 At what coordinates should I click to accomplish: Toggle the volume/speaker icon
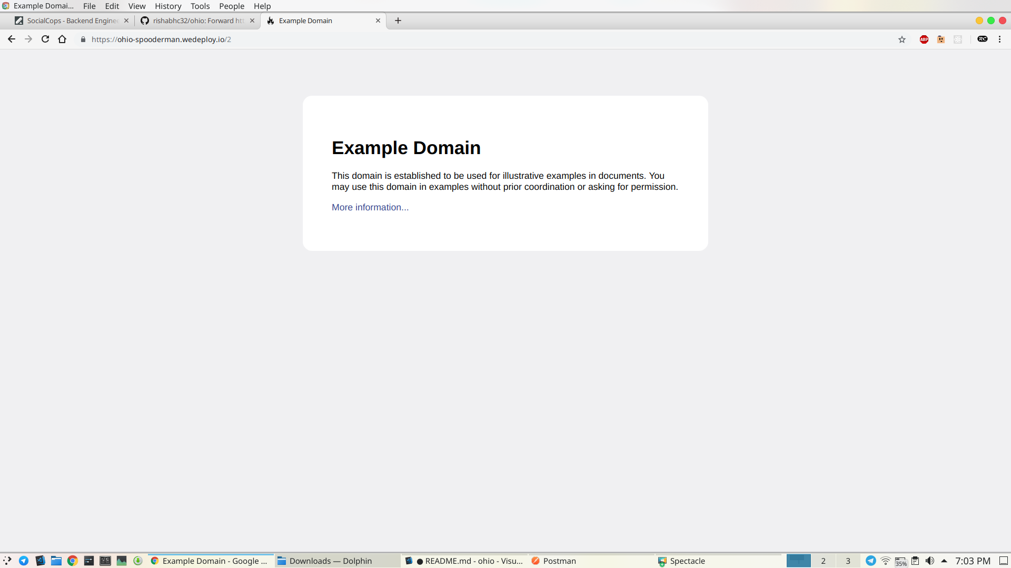coord(930,560)
